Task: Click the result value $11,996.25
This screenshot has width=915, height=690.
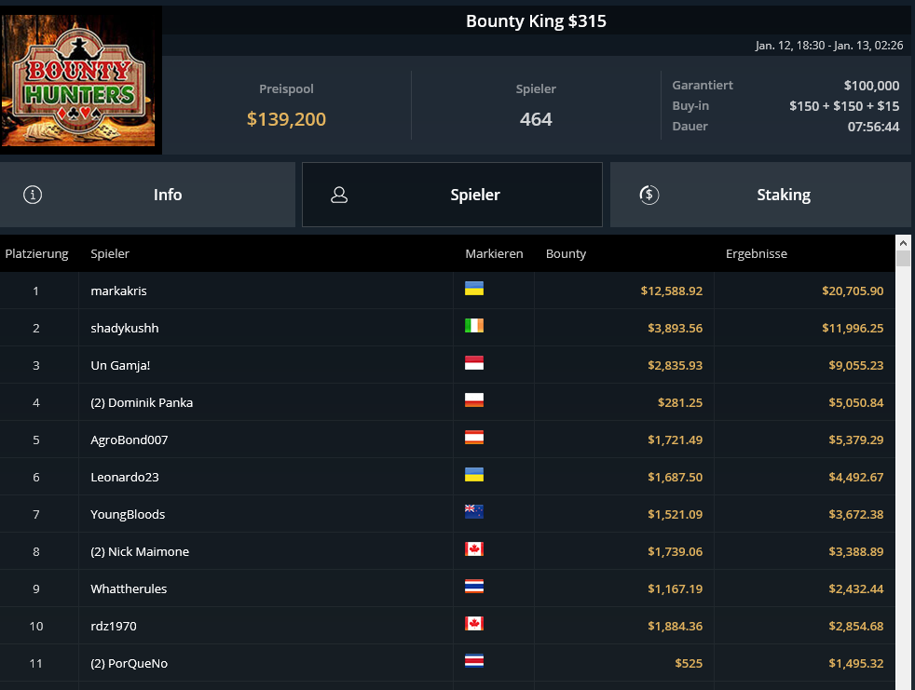Action: (x=853, y=328)
